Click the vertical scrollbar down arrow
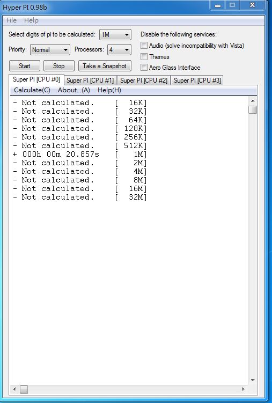272x403 pixels. 253,380
